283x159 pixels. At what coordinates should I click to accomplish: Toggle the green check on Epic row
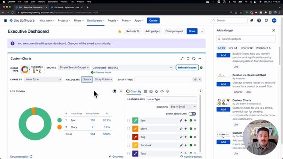[191, 121]
